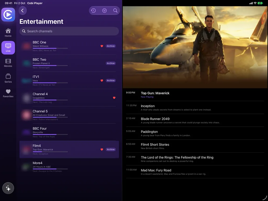Viewport: 268px width, 201px height.
Task: Click the Silent Witness progress bar
Action: tap(50, 48)
